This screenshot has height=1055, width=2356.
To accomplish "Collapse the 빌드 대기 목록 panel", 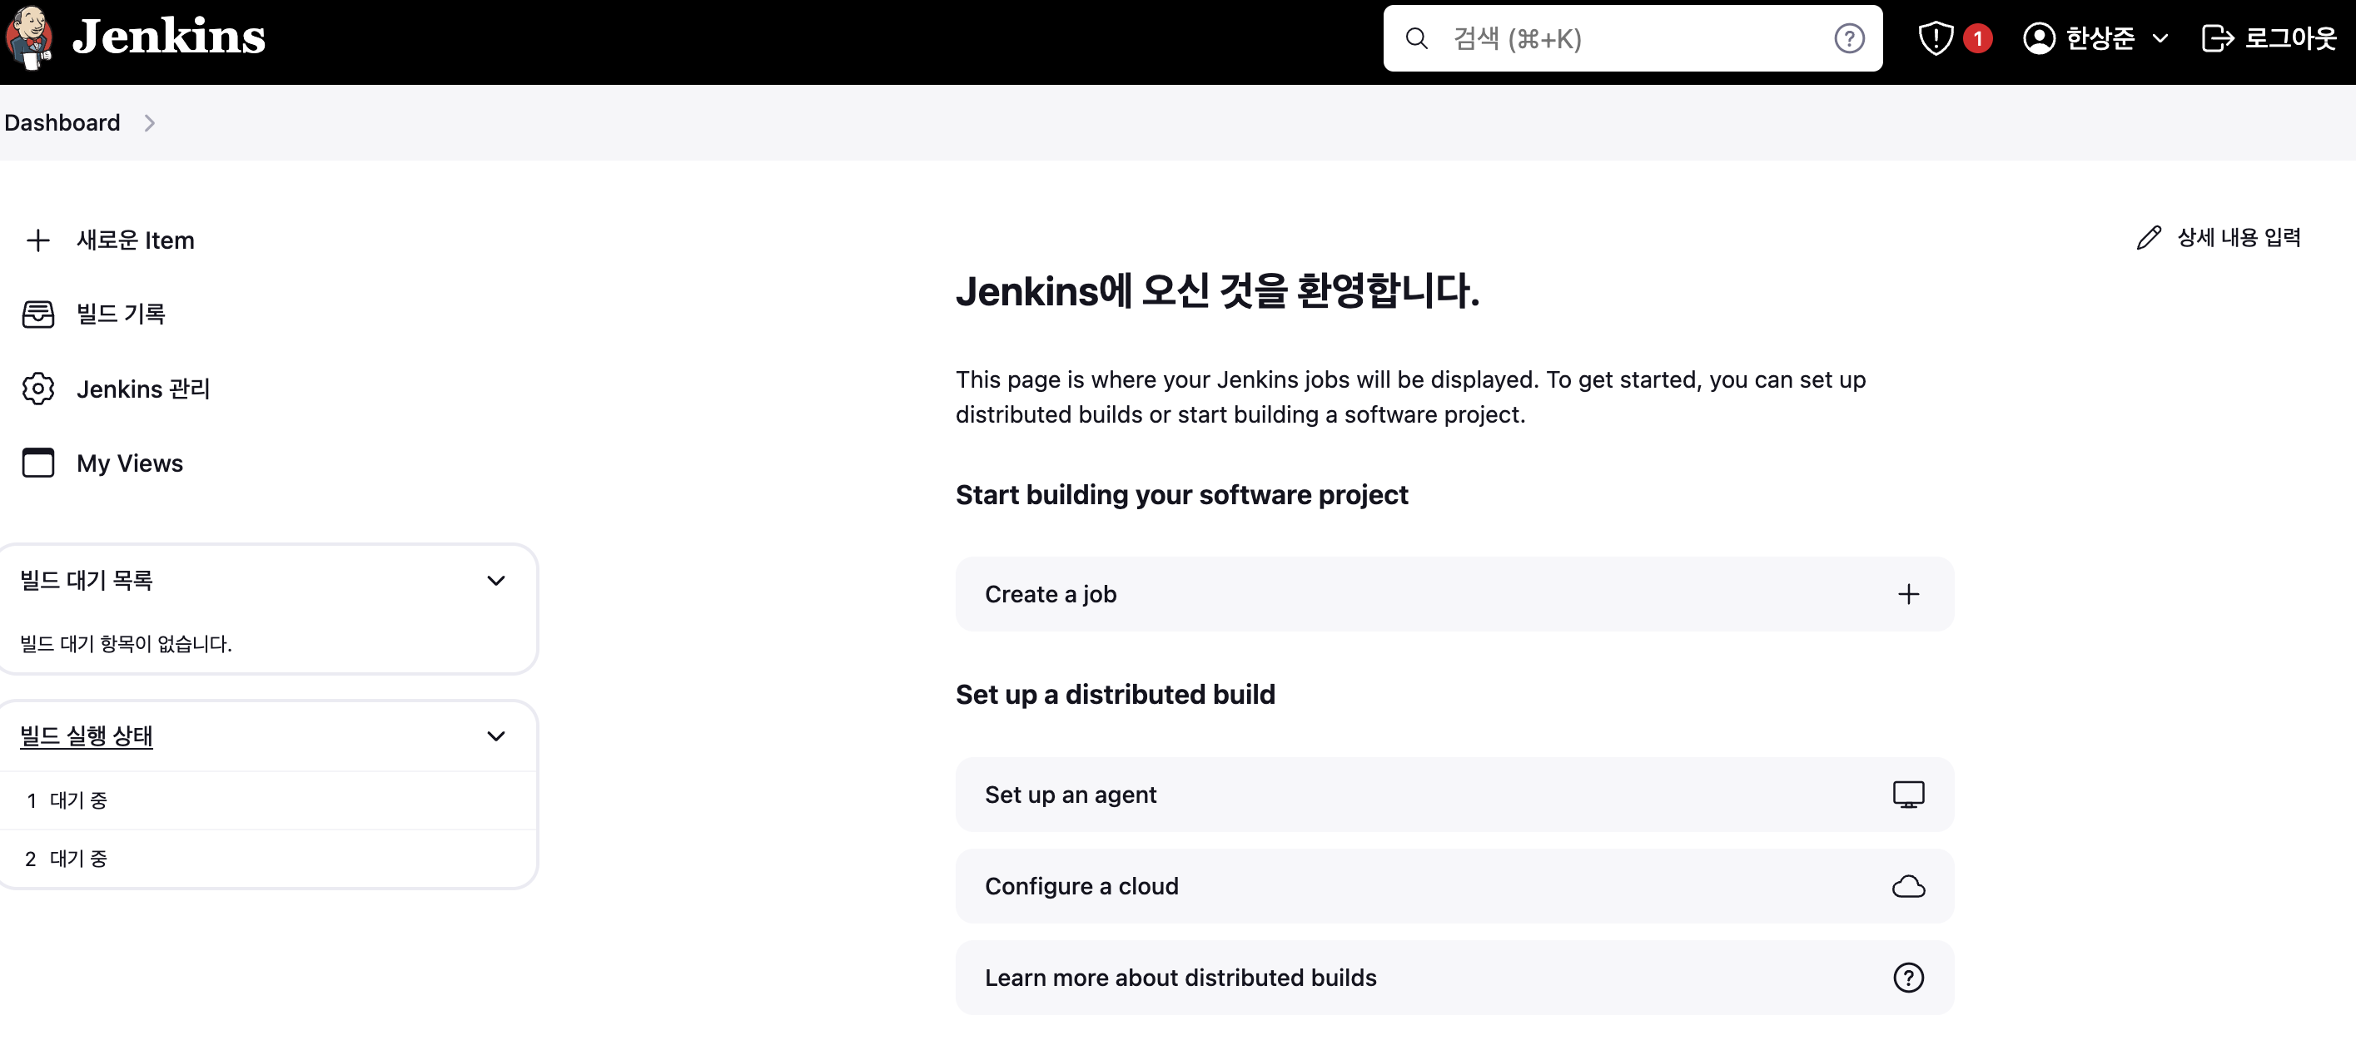I will point(497,580).
